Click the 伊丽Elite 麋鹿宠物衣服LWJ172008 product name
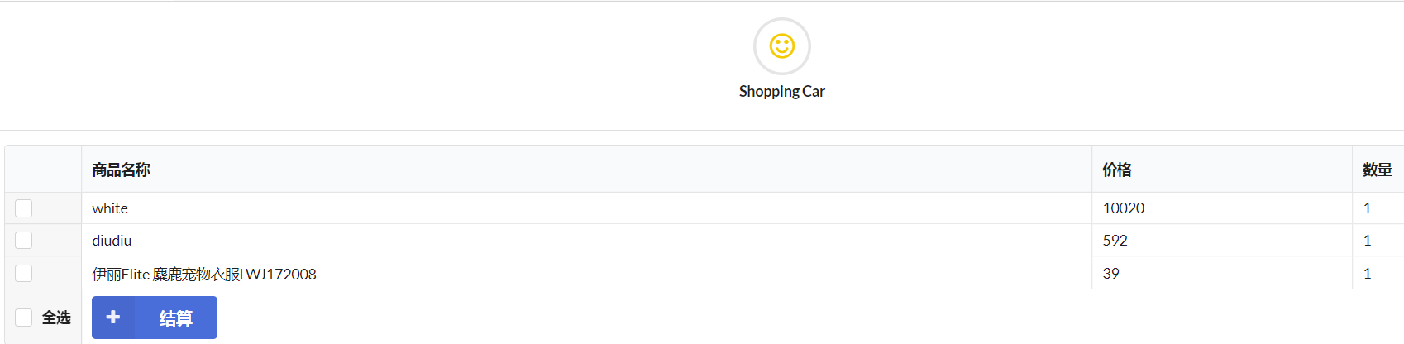Screen dimensions: 1404x344 tap(204, 275)
